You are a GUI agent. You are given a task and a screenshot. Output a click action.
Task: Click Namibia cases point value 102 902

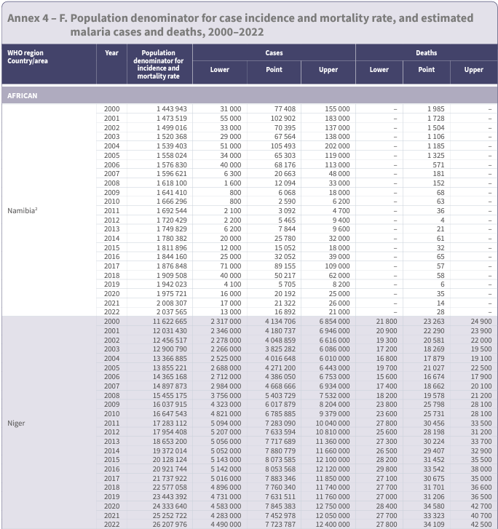pos(283,119)
